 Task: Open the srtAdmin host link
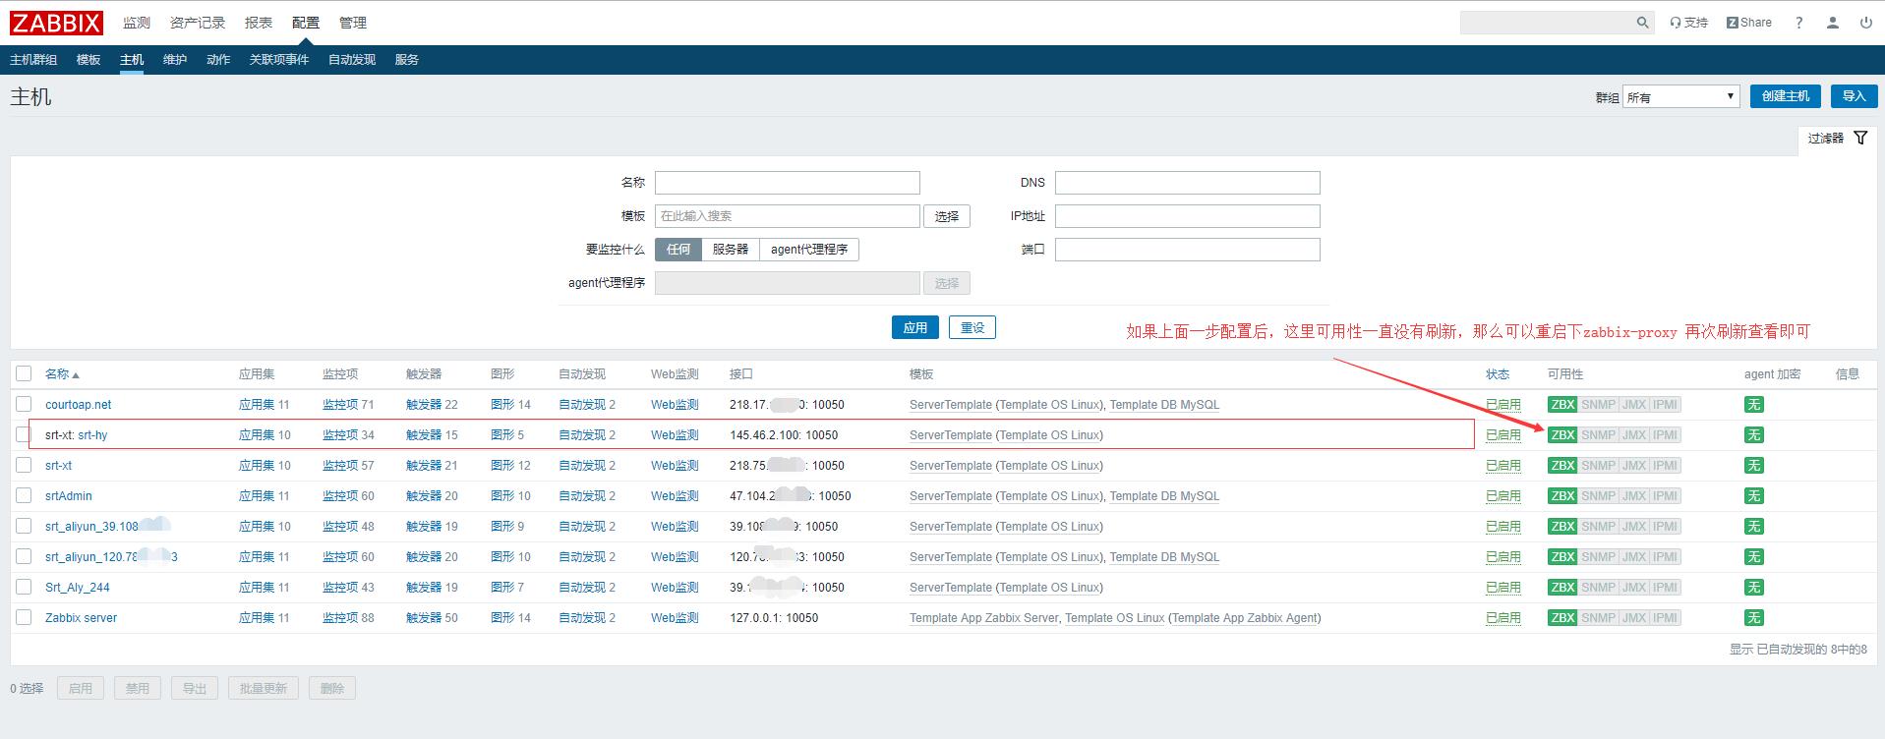click(x=69, y=496)
